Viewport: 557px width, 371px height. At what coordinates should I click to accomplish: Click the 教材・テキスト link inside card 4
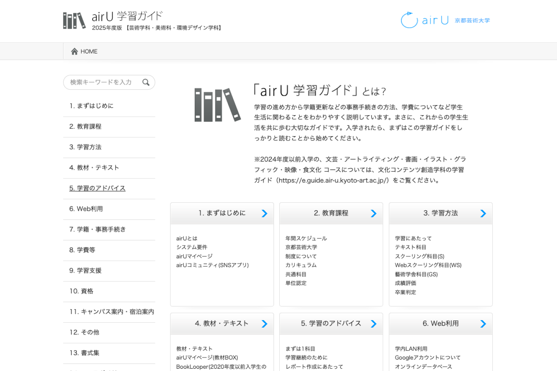click(194, 349)
